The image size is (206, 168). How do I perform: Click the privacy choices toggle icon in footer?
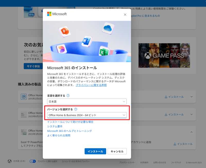click(x=33, y=161)
